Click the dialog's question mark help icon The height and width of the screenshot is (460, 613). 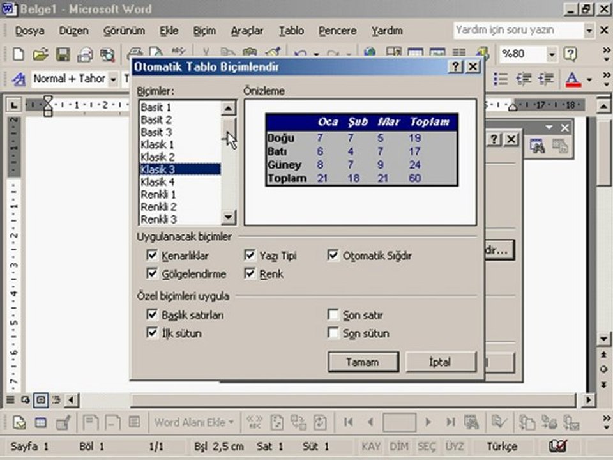(x=455, y=67)
